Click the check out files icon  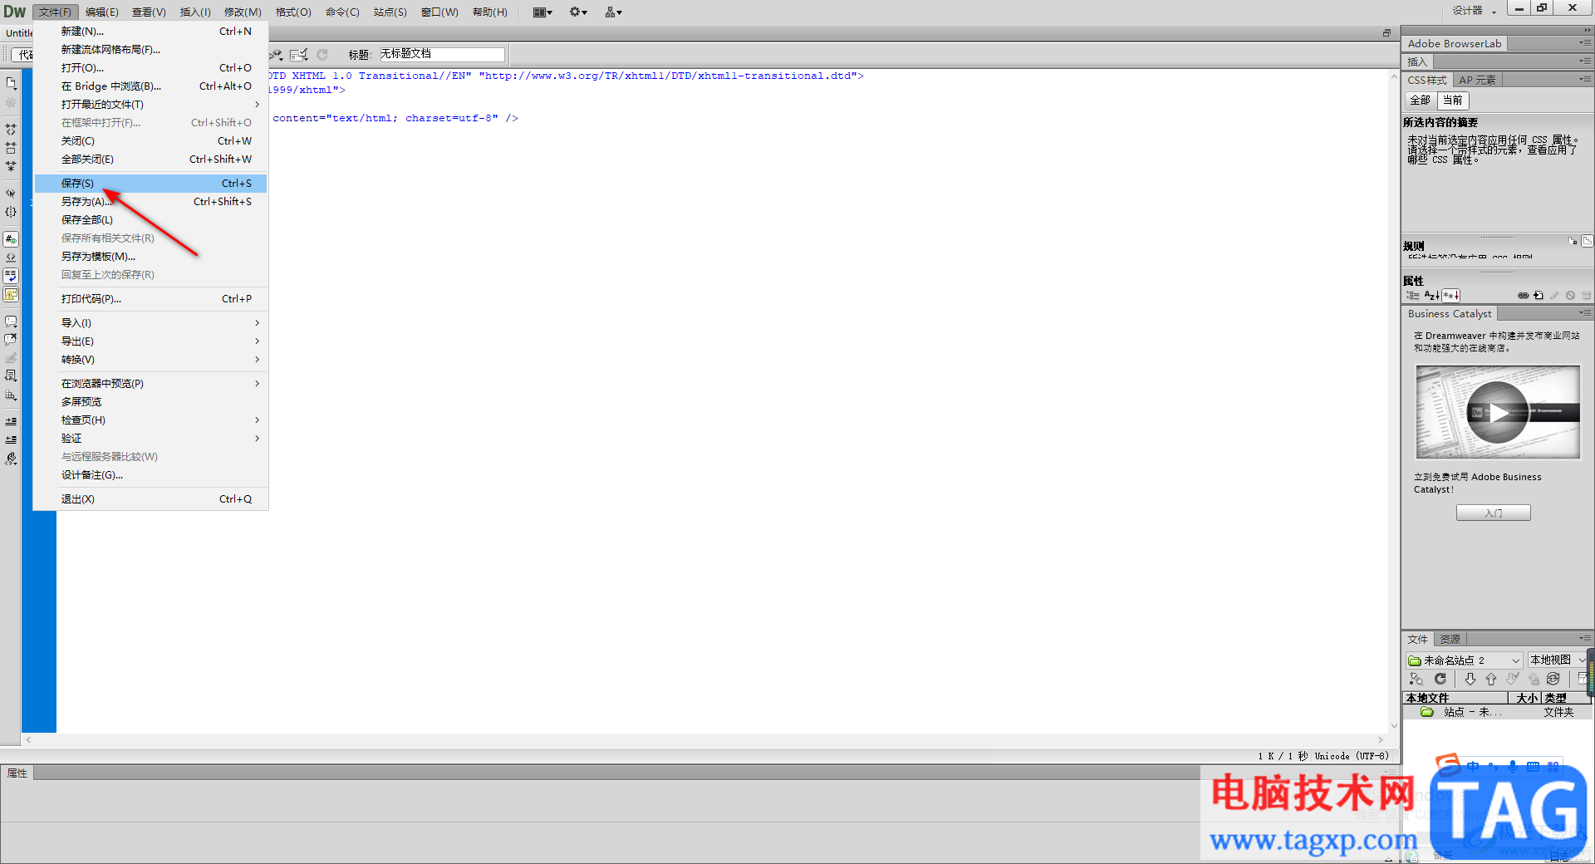(x=1512, y=680)
